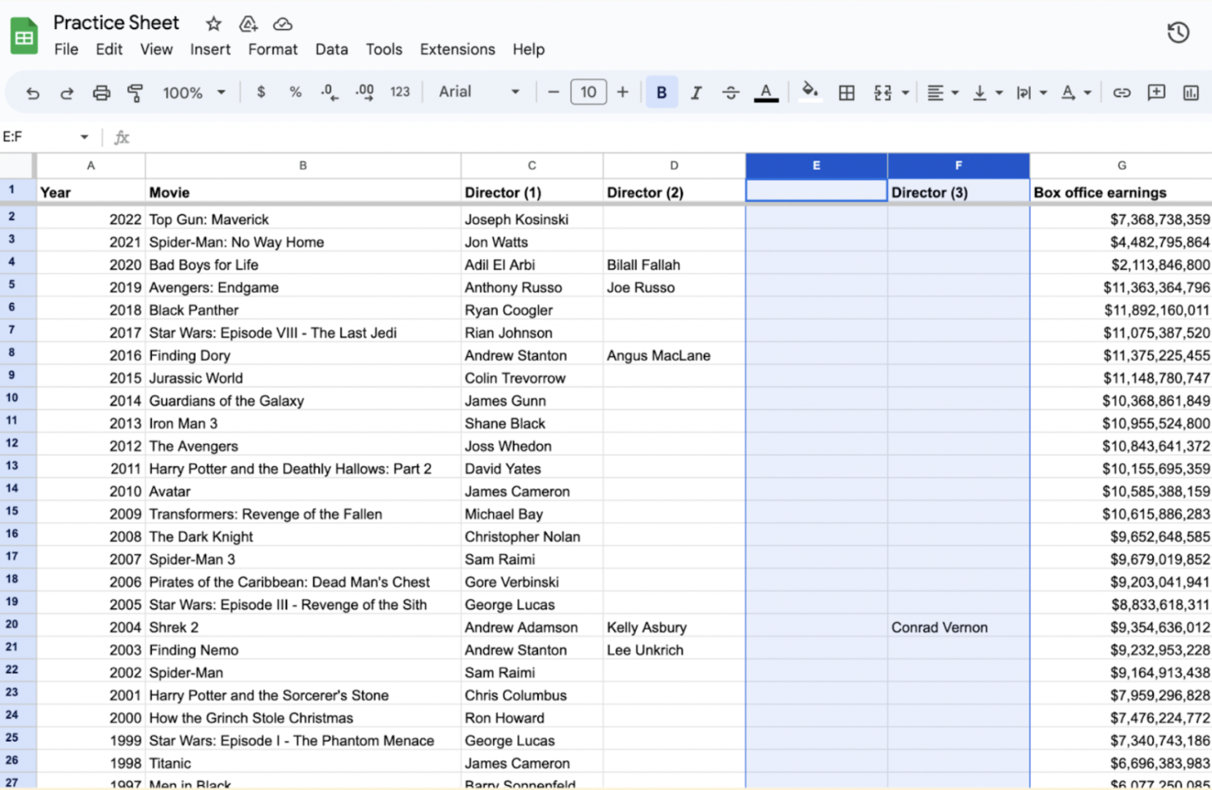Rename the Practice Sheet title

[116, 23]
